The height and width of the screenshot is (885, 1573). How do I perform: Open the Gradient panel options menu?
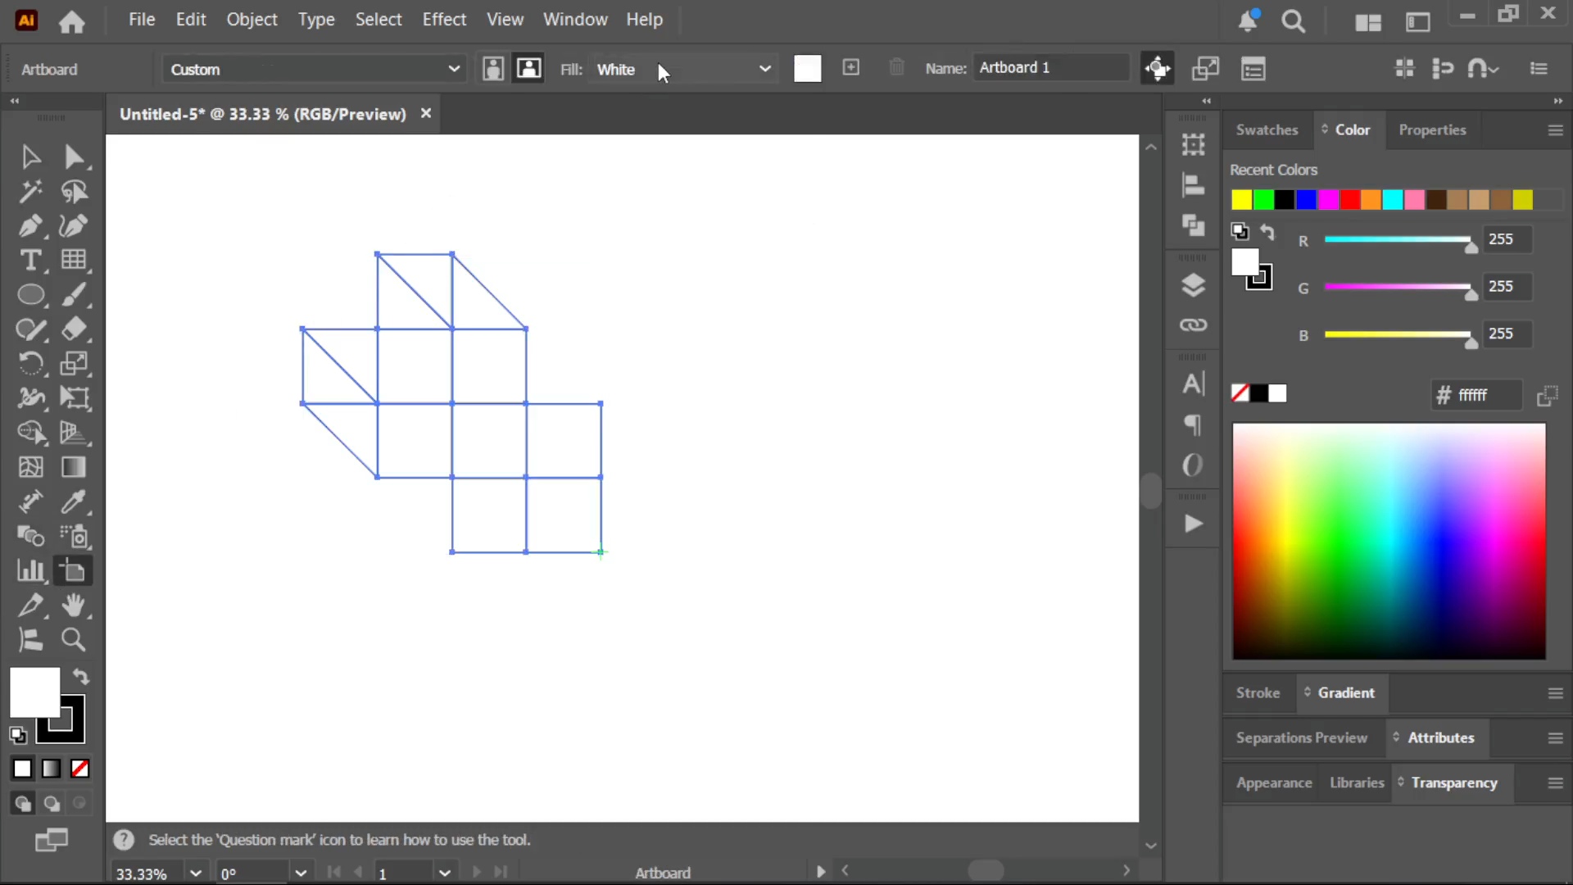point(1555,693)
